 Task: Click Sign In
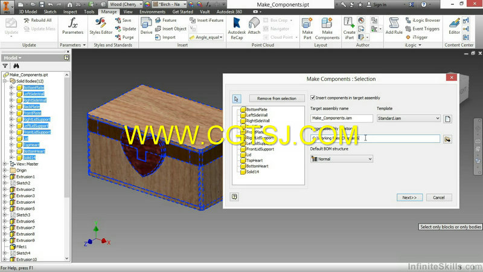pos(376,4)
